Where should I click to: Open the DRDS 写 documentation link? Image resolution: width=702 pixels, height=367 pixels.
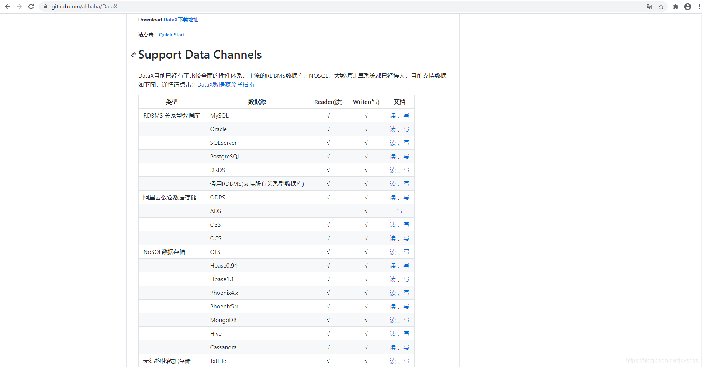406,170
